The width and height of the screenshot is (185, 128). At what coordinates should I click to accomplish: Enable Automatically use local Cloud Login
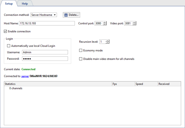point(9,46)
